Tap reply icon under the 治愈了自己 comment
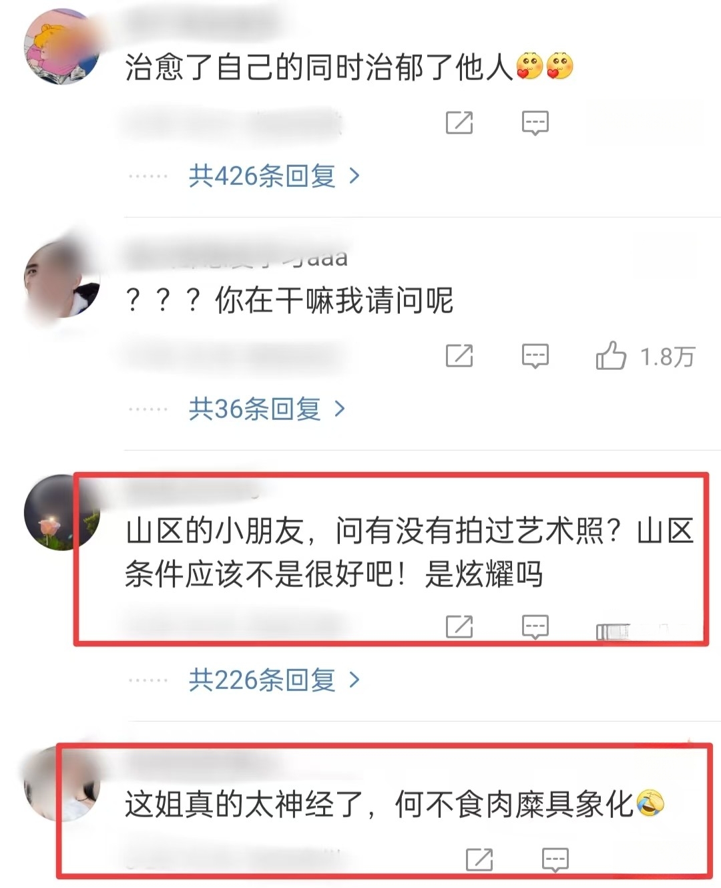The width and height of the screenshot is (721, 888). click(535, 123)
